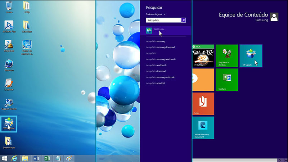288x162 pixels.
Task: Choose the plain sw update suggestion
Action: [151, 53]
